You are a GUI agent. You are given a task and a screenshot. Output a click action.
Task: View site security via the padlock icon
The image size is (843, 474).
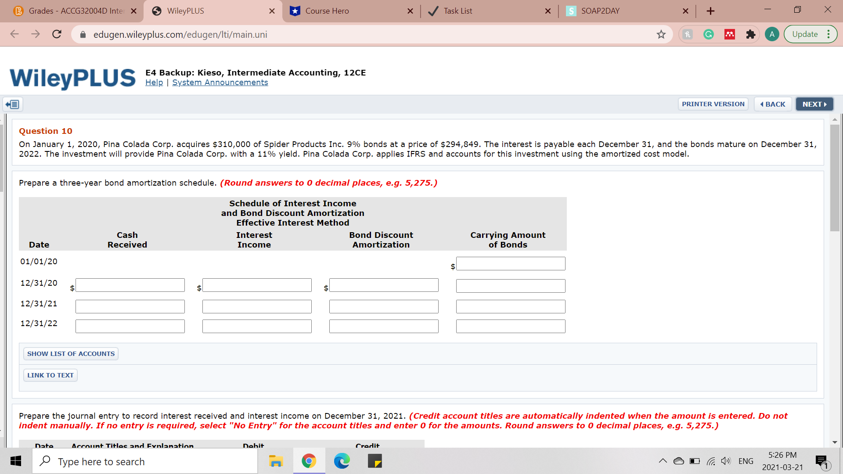[83, 34]
